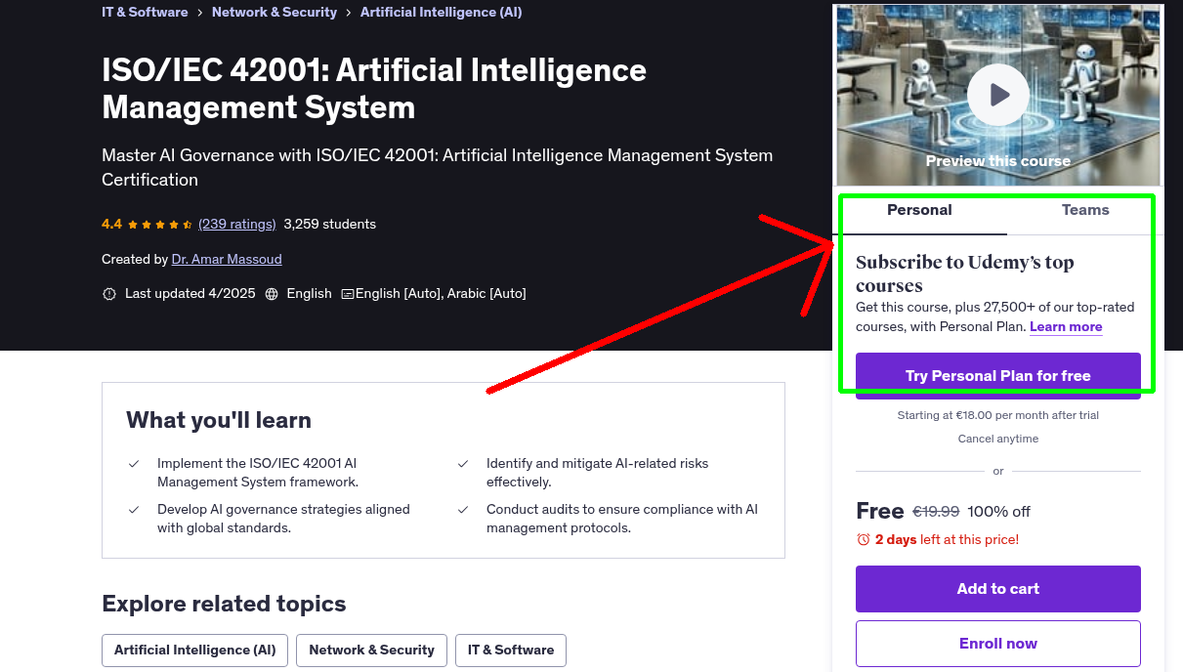Click the 4.4 rating number
Screen dimensions: 1183x672
point(111,224)
